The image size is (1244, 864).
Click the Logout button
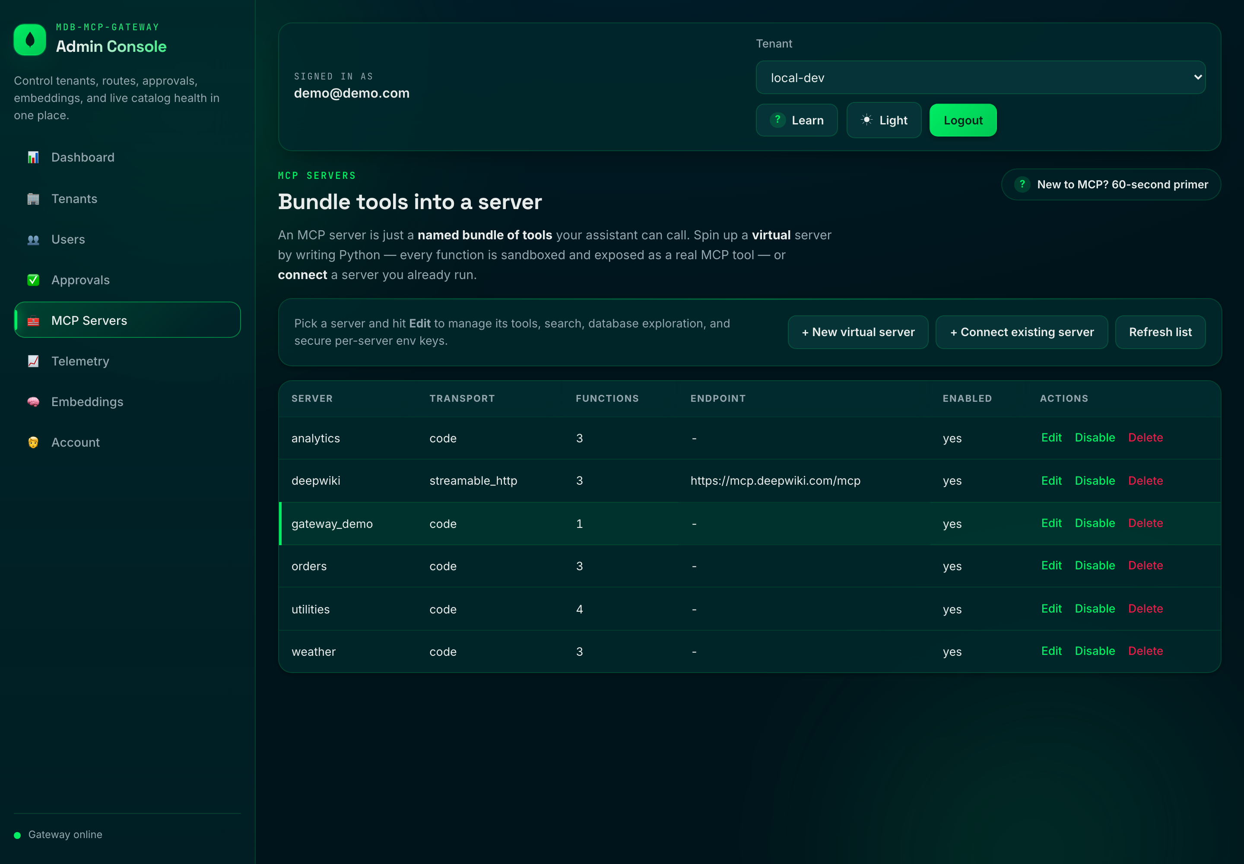pos(963,120)
